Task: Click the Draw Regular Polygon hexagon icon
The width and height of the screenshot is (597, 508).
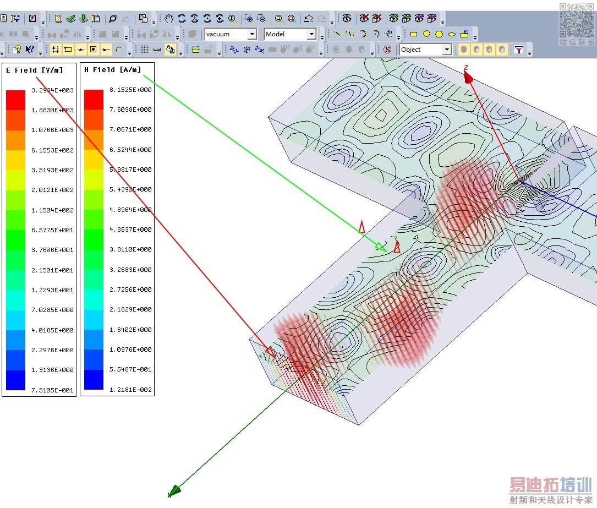Action: pos(439,34)
